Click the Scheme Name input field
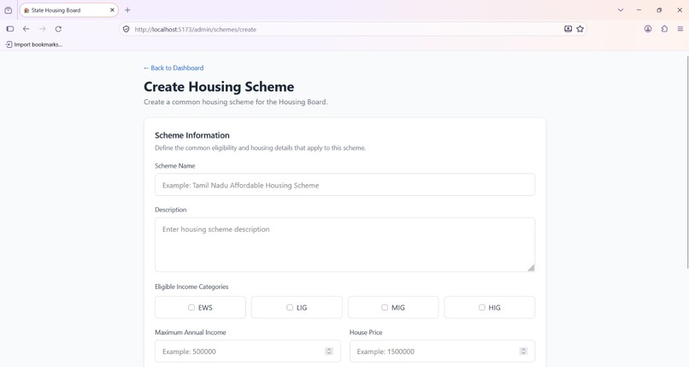The image size is (689, 367). point(345,185)
